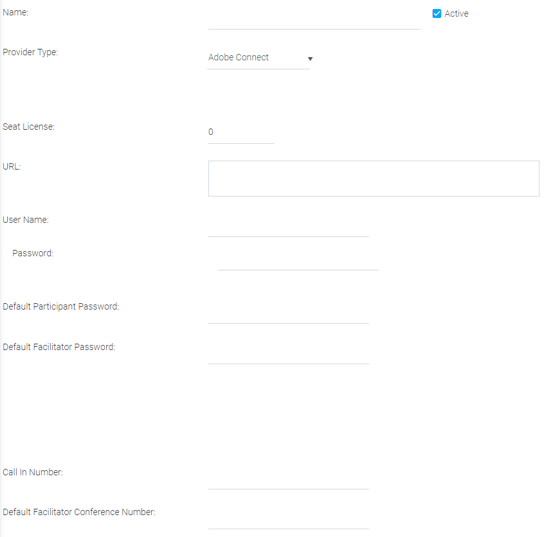Click the Default Facilitator Conference Number field
The height and width of the screenshot is (537, 544).
[288, 520]
